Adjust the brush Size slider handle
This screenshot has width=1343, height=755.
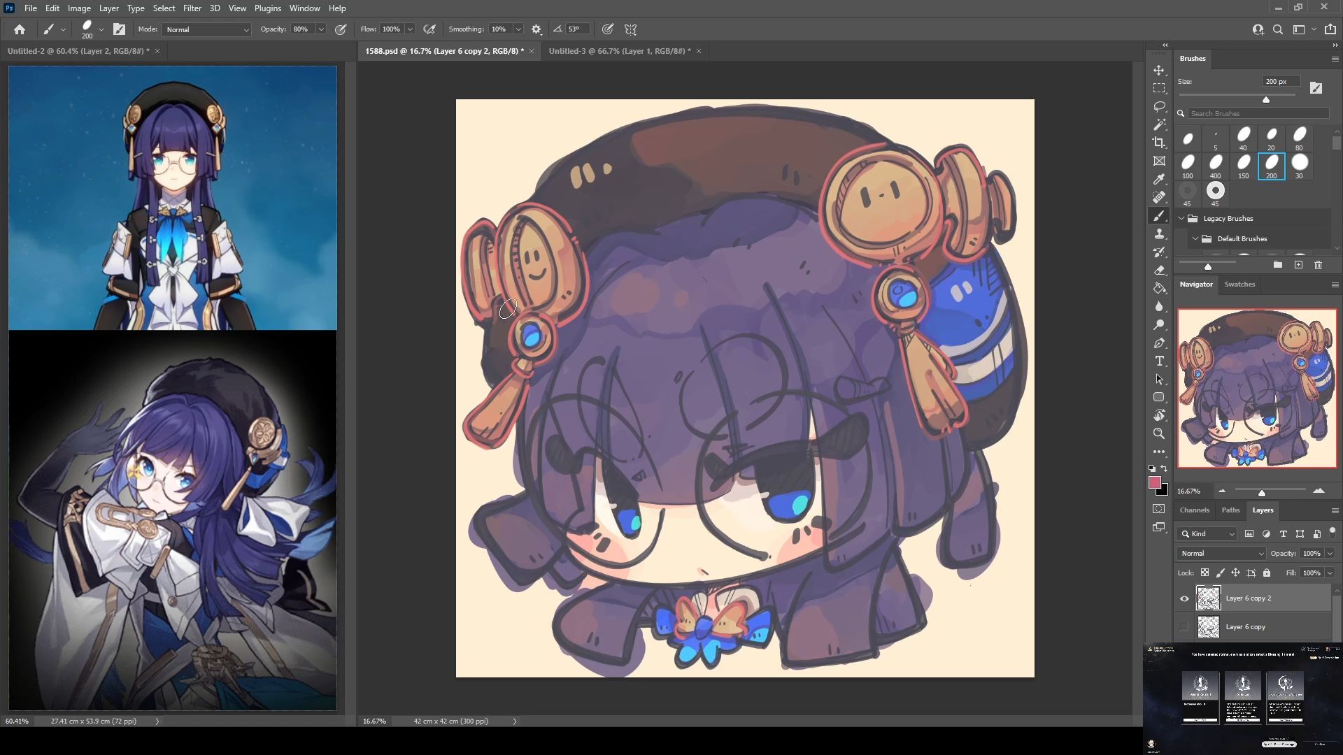(x=1266, y=99)
